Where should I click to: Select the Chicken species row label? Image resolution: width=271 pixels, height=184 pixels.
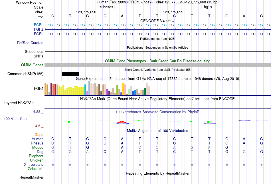pyautogui.click(x=37, y=160)
